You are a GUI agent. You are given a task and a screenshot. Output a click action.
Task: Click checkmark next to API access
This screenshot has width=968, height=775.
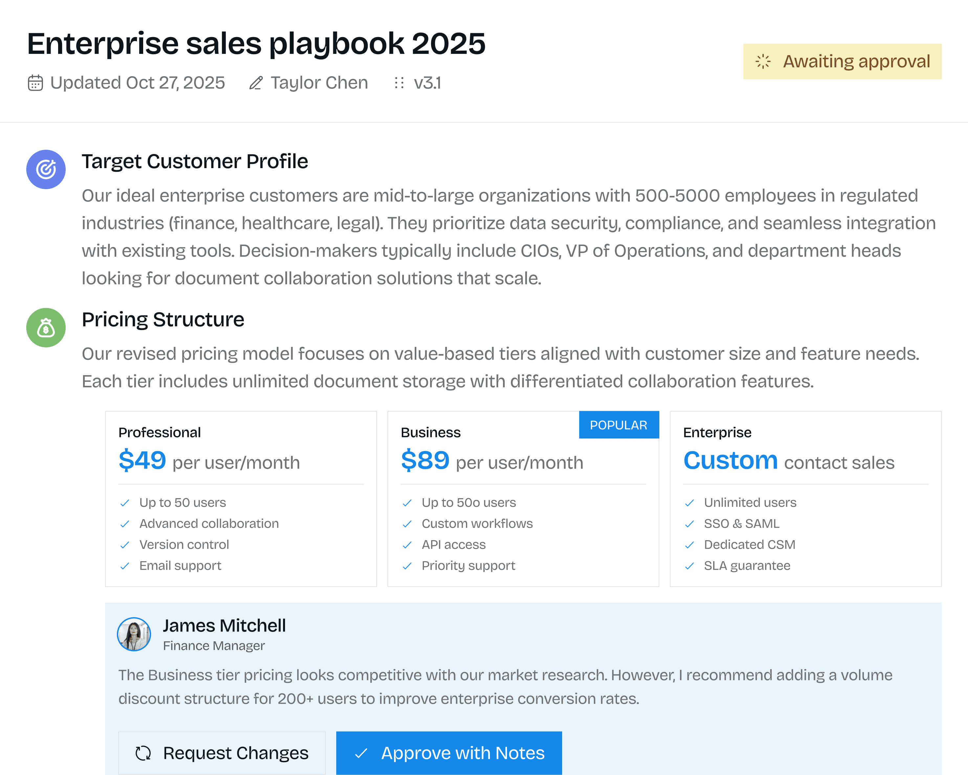point(407,545)
